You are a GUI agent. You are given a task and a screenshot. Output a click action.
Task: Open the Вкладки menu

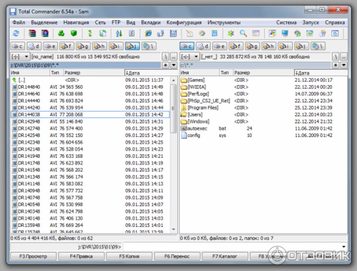coord(151,23)
